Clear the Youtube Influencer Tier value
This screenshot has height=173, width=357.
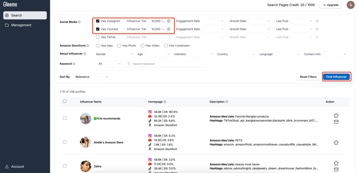(x=169, y=29)
